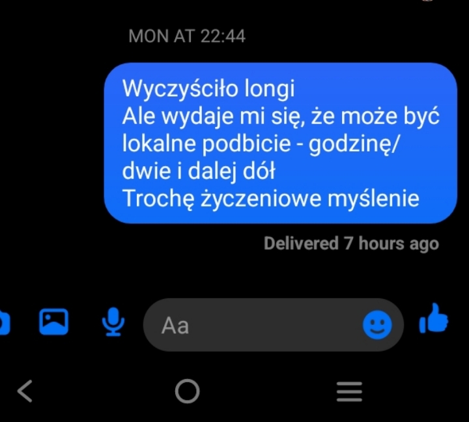Click the word 'Delivered' under the message

click(x=301, y=243)
